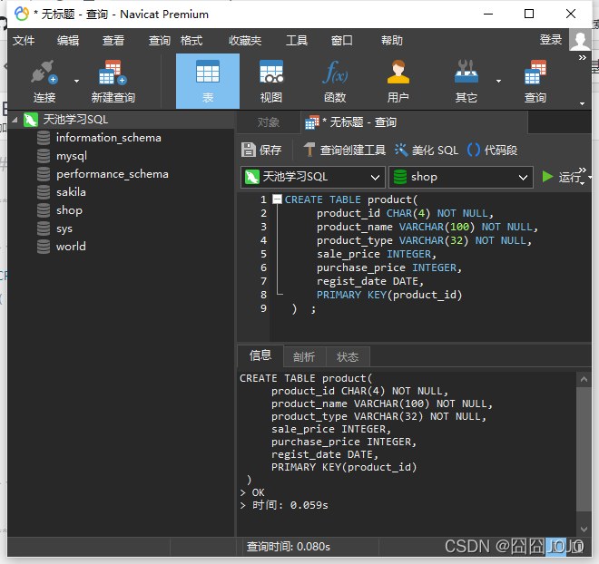Open the Favorites (收藏夹) menu
The width and height of the screenshot is (599, 564).
pos(245,41)
